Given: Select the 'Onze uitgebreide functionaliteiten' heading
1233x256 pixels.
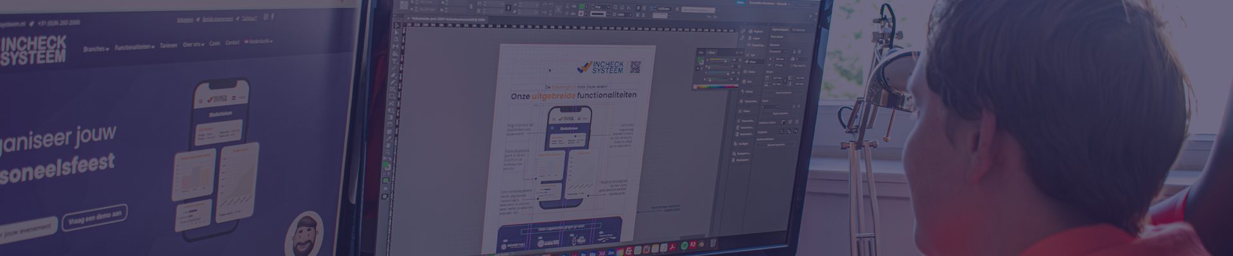Looking at the screenshot, I should pyautogui.click(x=573, y=96).
